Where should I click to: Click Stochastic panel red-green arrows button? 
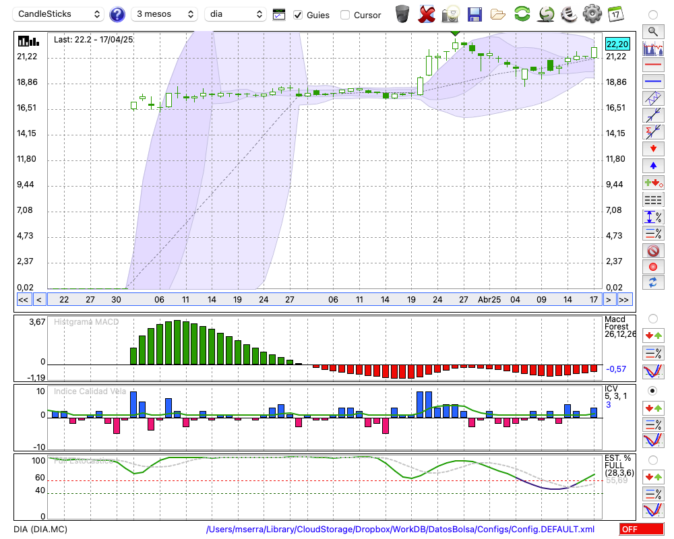pos(653,476)
